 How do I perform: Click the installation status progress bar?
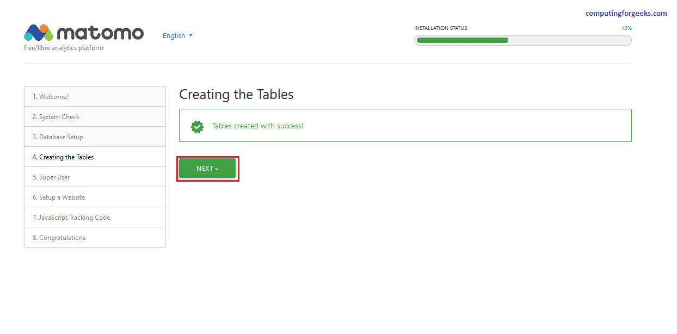pyautogui.click(x=522, y=40)
